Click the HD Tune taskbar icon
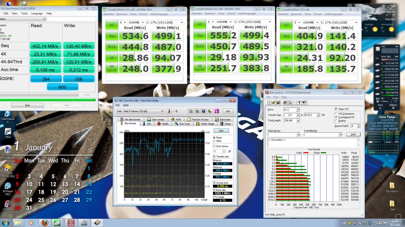Viewport: 405px width, 227px height. pos(97,223)
